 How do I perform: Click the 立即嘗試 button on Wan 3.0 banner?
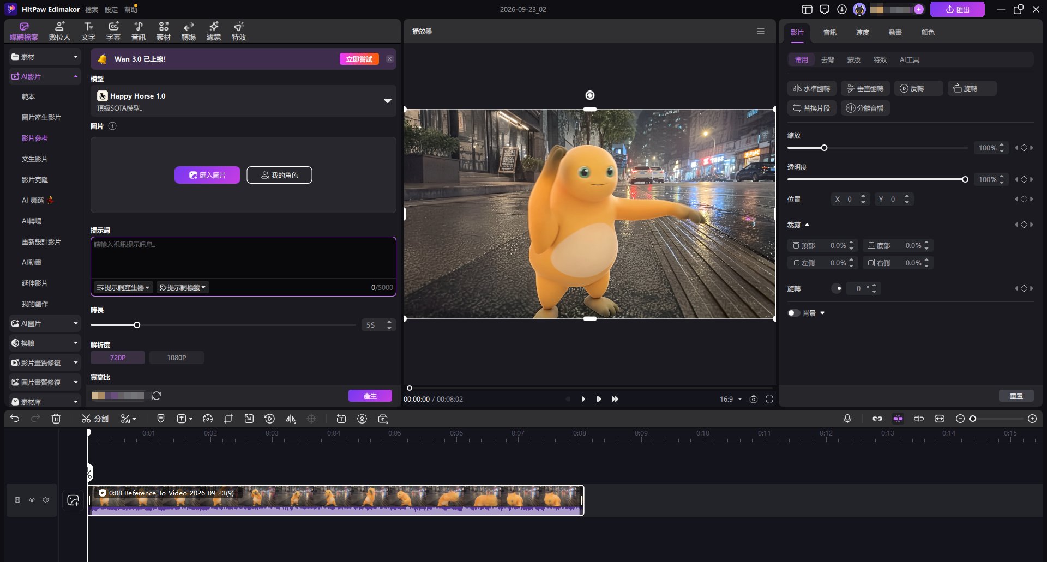coord(359,59)
